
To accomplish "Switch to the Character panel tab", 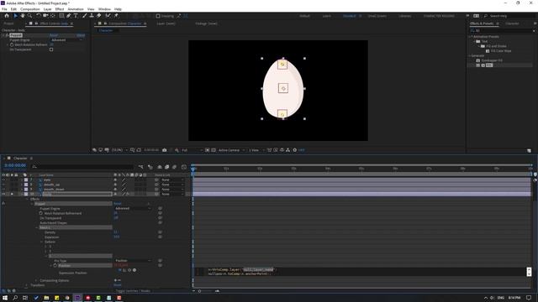I will click(512, 23).
